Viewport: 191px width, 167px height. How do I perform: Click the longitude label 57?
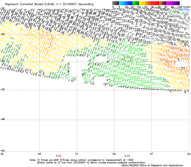tap(152, 154)
